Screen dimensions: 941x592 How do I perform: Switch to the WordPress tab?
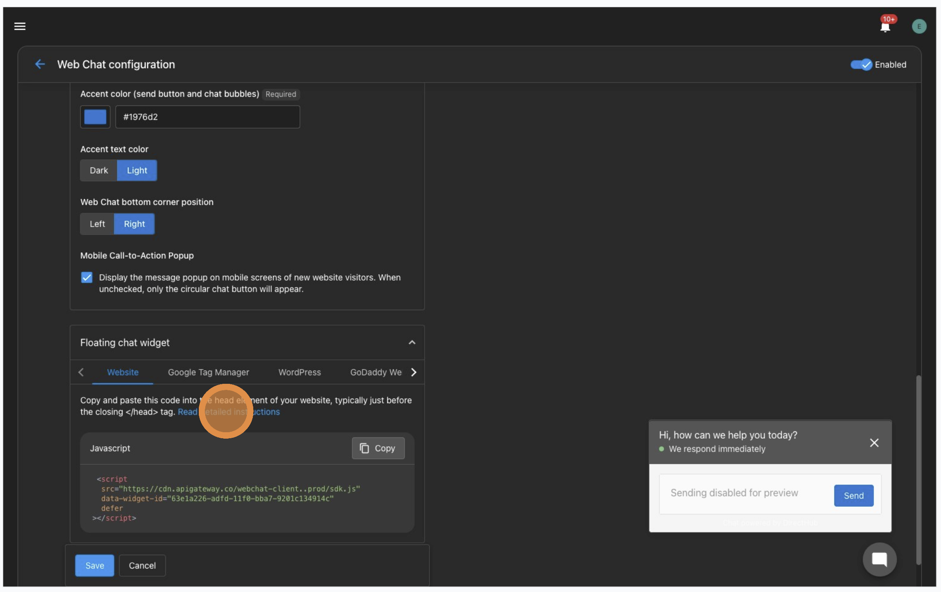point(300,372)
